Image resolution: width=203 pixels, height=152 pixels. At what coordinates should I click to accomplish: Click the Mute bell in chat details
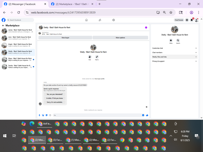pyautogui.click(x=171, y=40)
